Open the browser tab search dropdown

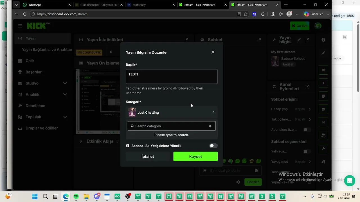tap(16, 5)
